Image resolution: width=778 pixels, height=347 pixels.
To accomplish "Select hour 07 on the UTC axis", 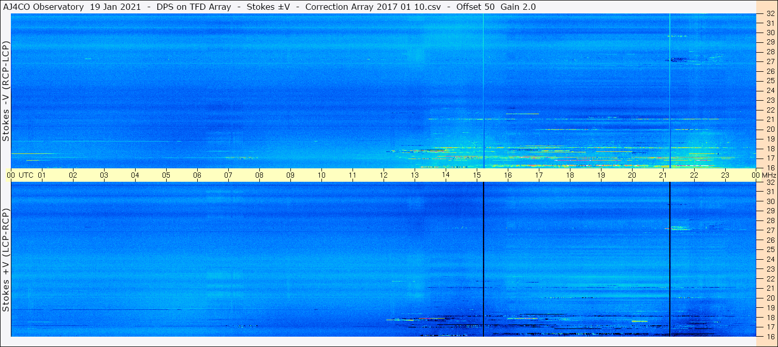I will 228,175.
